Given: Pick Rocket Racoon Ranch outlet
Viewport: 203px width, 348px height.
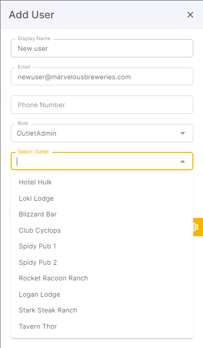Looking at the screenshot, I should tap(102, 278).
